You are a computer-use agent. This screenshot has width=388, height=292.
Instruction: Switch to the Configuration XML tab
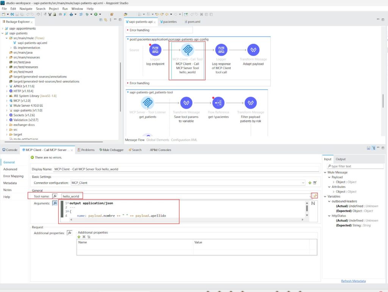184,140
